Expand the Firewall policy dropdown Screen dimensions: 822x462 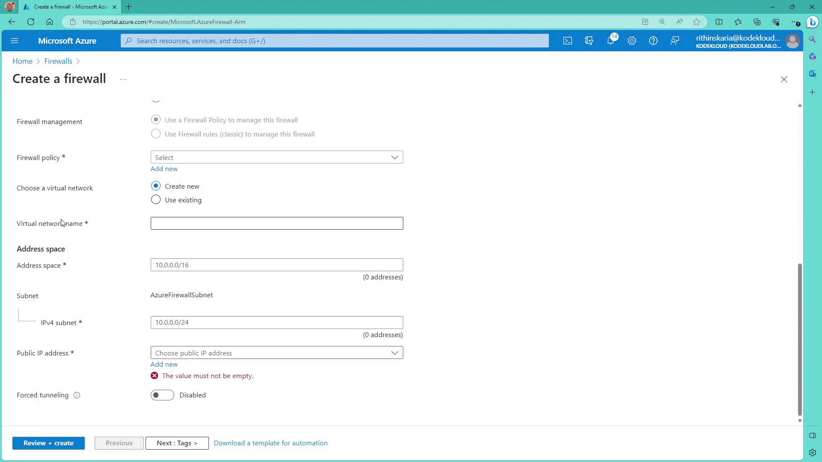click(x=277, y=157)
